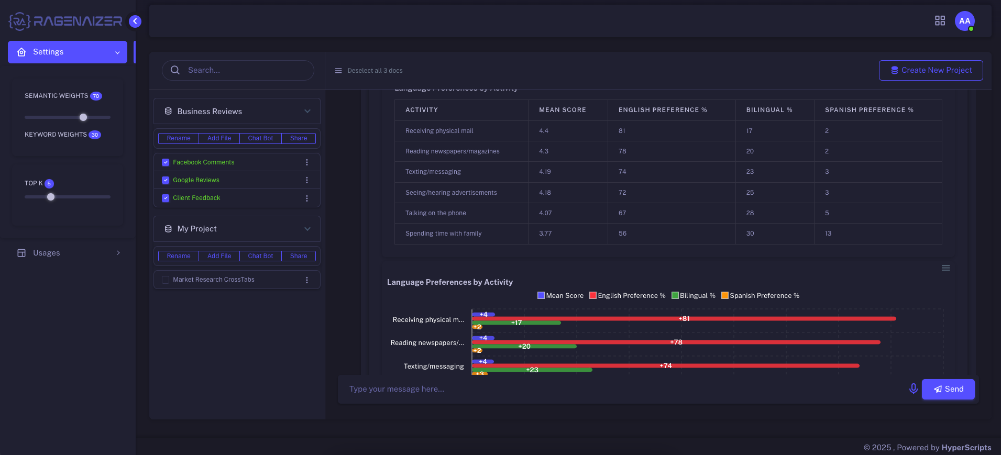Check the Market Research CrossTabs checkbox
1001x455 pixels.
166,280
